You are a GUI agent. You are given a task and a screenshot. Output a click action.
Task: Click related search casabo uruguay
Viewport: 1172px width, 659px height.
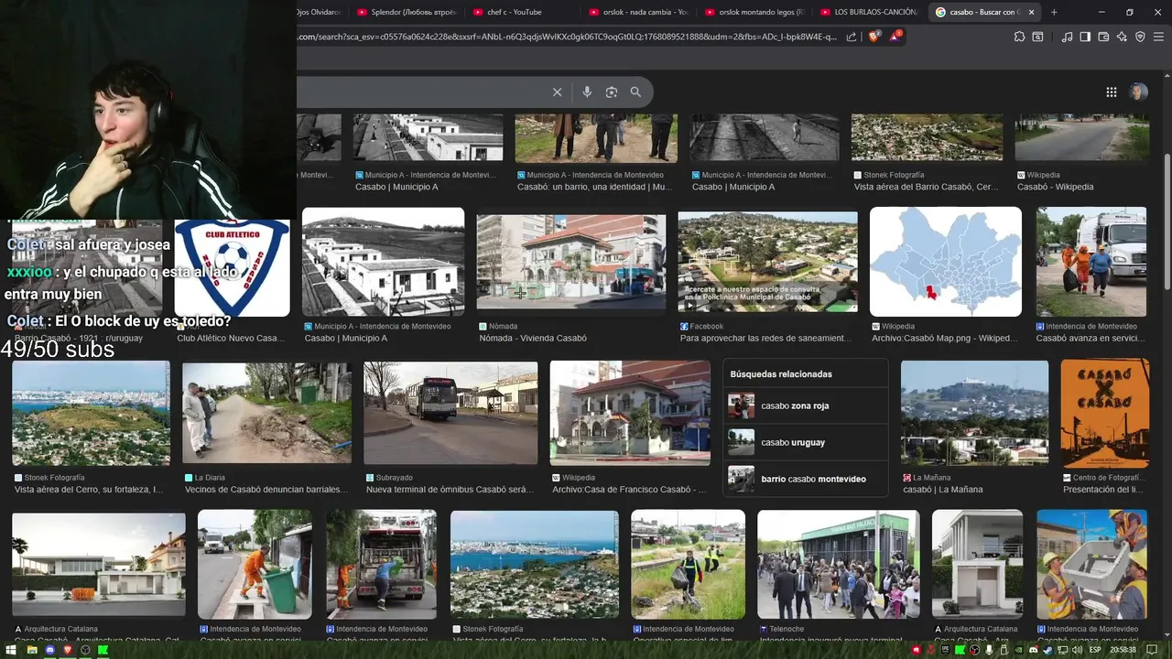tap(806, 442)
